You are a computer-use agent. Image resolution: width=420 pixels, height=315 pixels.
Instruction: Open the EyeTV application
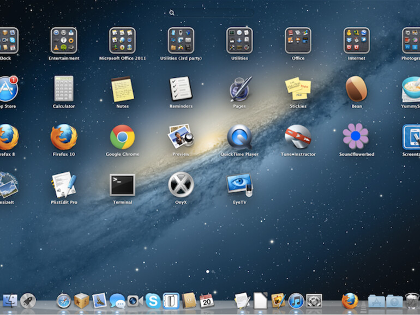tap(239, 185)
